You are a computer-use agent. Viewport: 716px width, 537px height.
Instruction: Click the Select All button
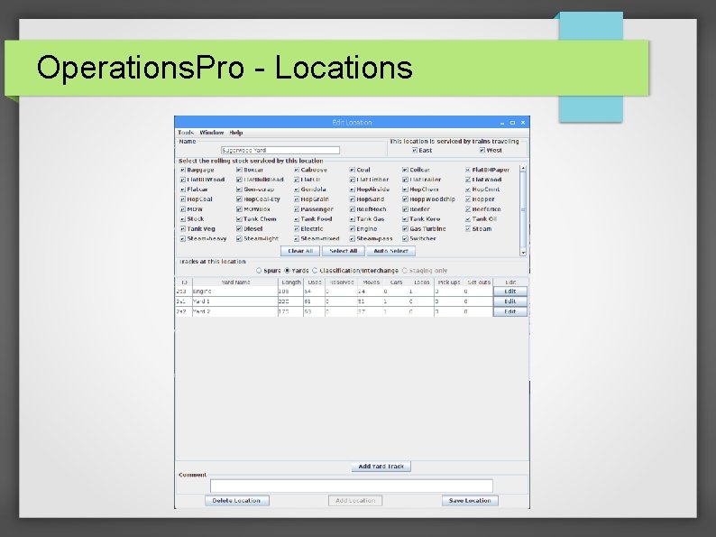[344, 251]
